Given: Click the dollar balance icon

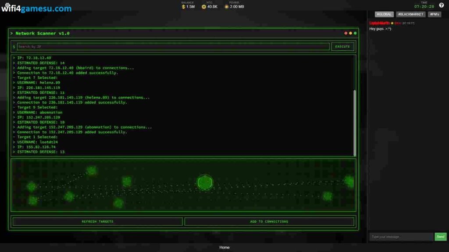Looking at the screenshot, I should point(183,7).
